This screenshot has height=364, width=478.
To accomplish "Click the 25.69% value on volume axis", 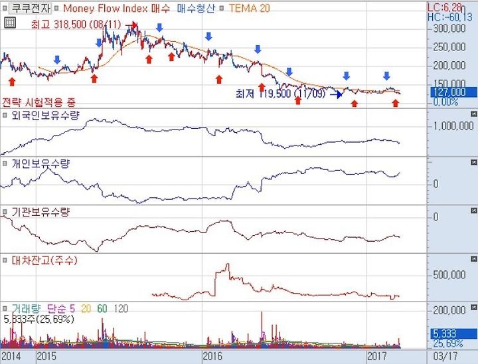I will [448, 343].
